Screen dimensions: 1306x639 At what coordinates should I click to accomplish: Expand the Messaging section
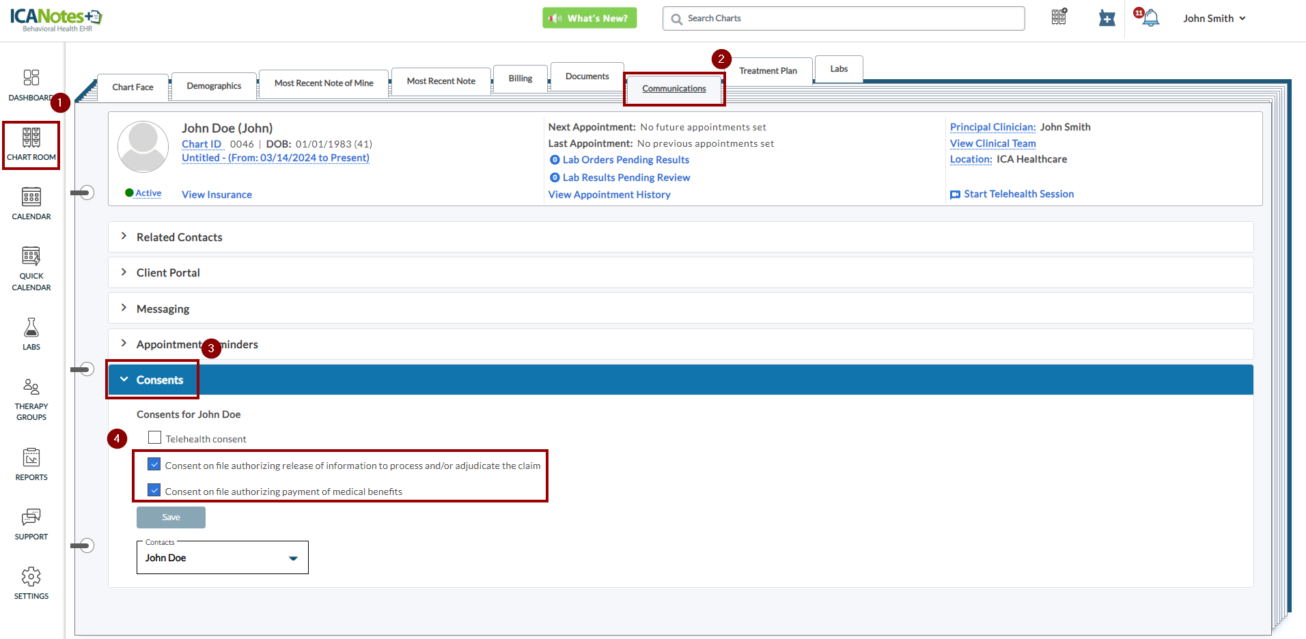pyautogui.click(x=163, y=309)
